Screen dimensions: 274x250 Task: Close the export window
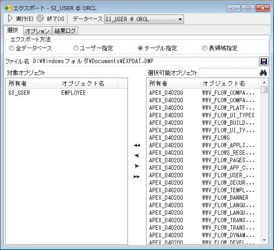tap(263, 8)
